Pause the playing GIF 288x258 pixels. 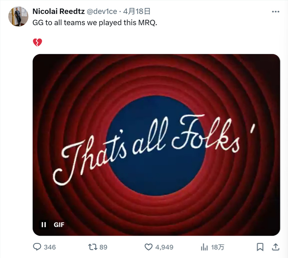pyautogui.click(x=44, y=225)
